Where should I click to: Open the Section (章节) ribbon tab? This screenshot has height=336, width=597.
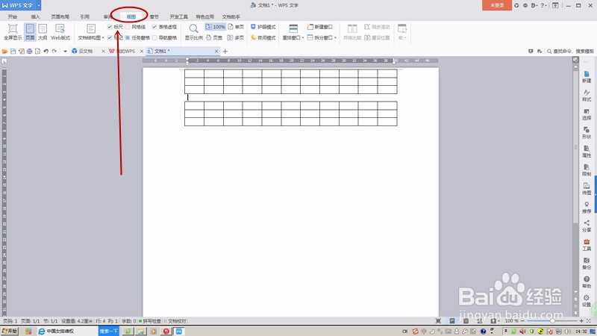pyautogui.click(x=154, y=16)
